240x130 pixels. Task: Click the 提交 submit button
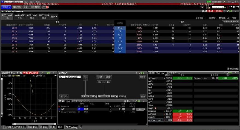(143, 96)
